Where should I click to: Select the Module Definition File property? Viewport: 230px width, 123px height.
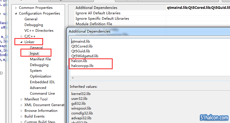coord(94,24)
